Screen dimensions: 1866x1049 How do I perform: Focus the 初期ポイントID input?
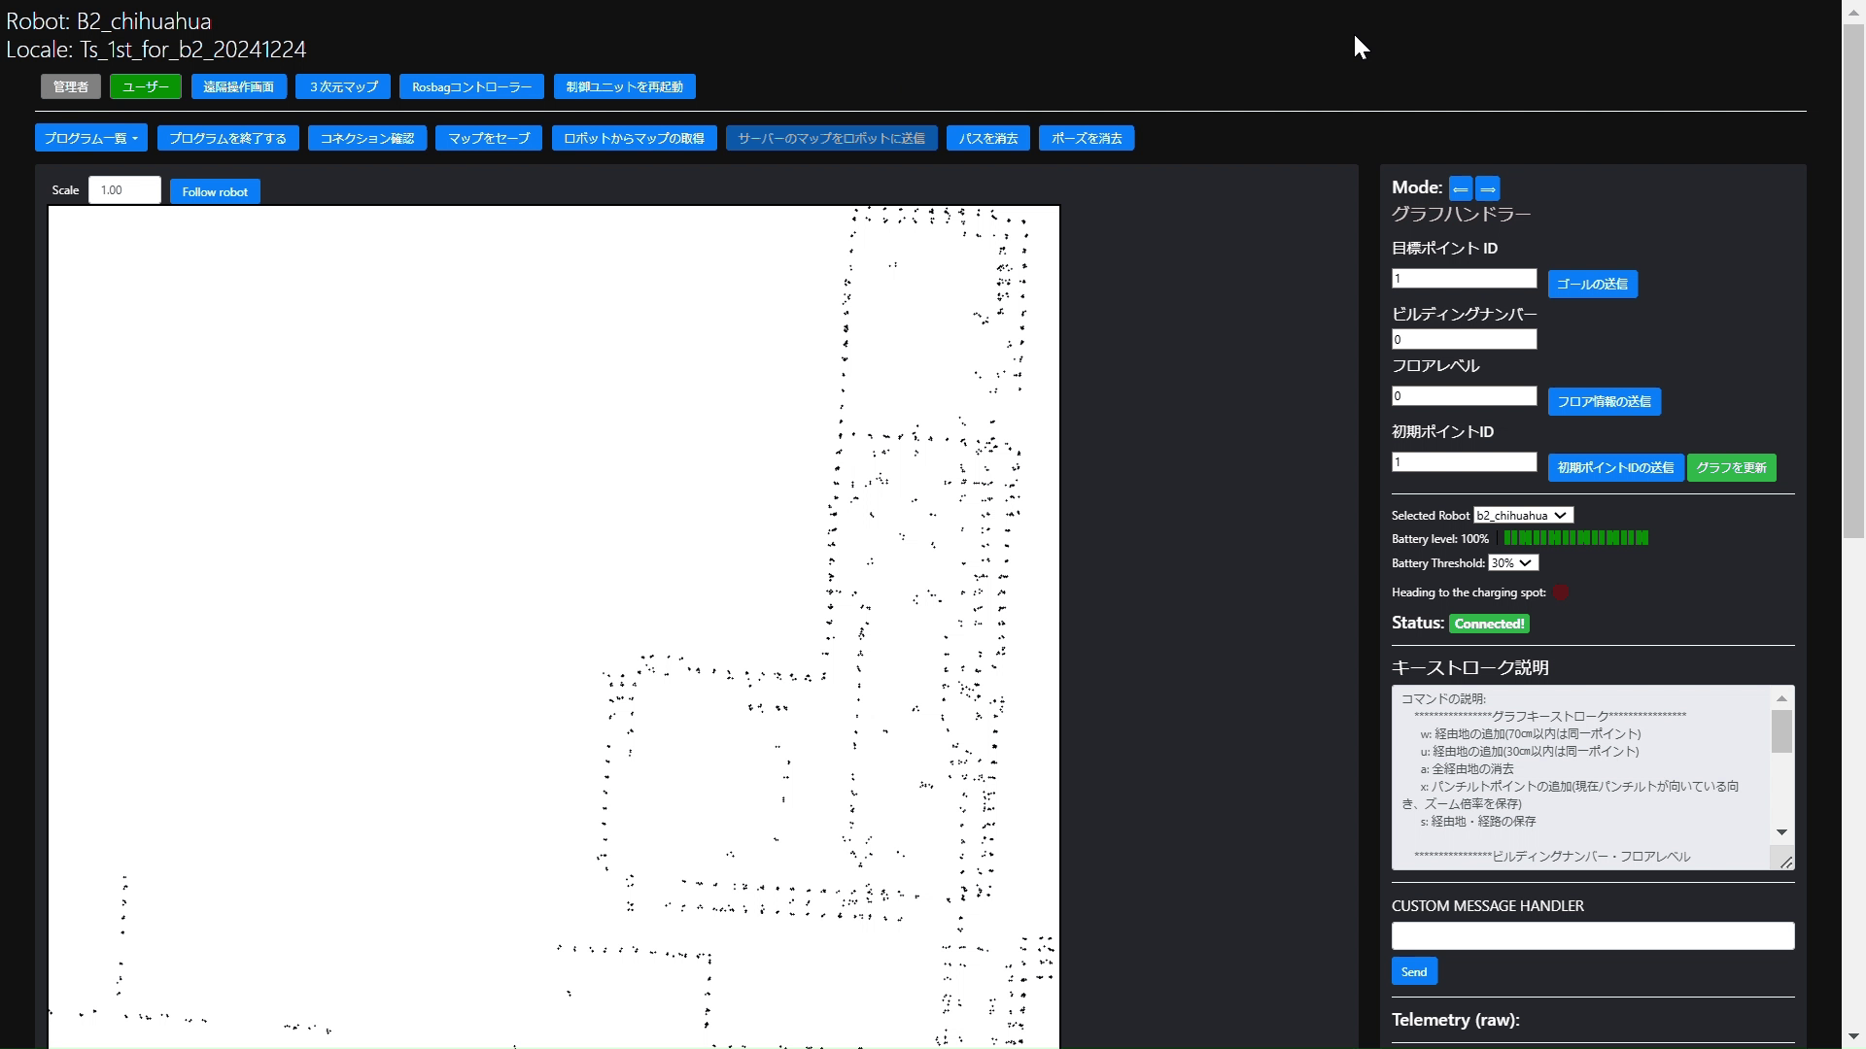coord(1464,461)
